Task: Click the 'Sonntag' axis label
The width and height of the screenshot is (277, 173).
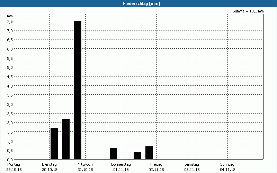Action: 227,165
